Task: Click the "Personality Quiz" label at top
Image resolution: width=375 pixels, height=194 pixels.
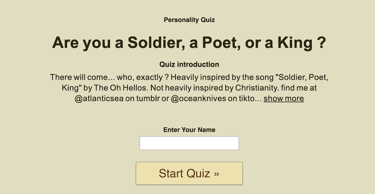Action: click(189, 20)
